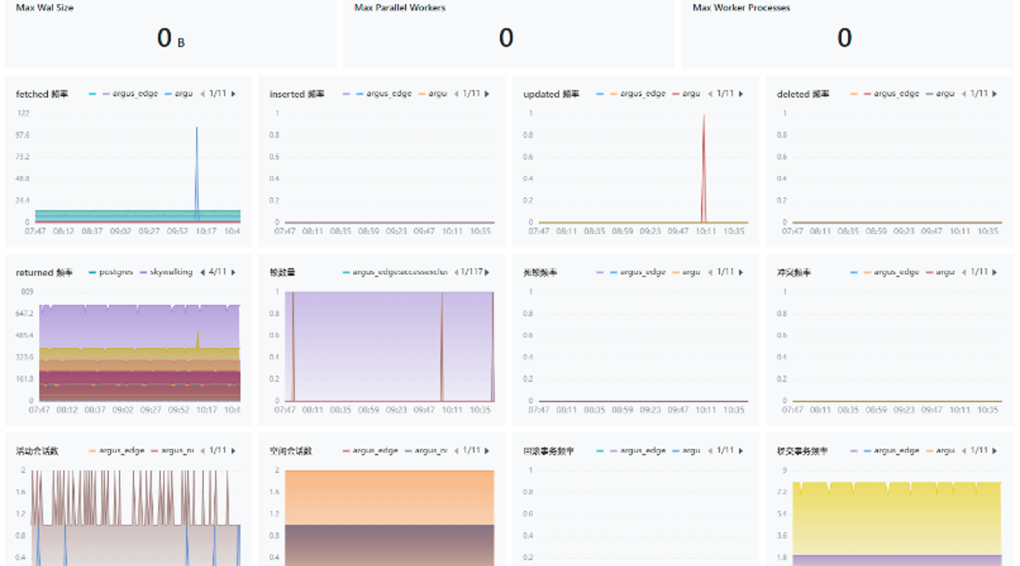Screen dimensions: 1020x566
Task: Click Max Parallel Workers value 0
Action: click(x=506, y=37)
